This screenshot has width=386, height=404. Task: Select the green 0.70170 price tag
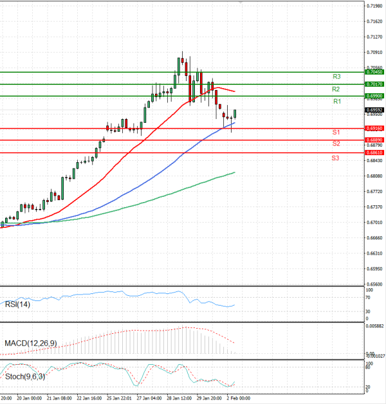pyautogui.click(x=374, y=84)
